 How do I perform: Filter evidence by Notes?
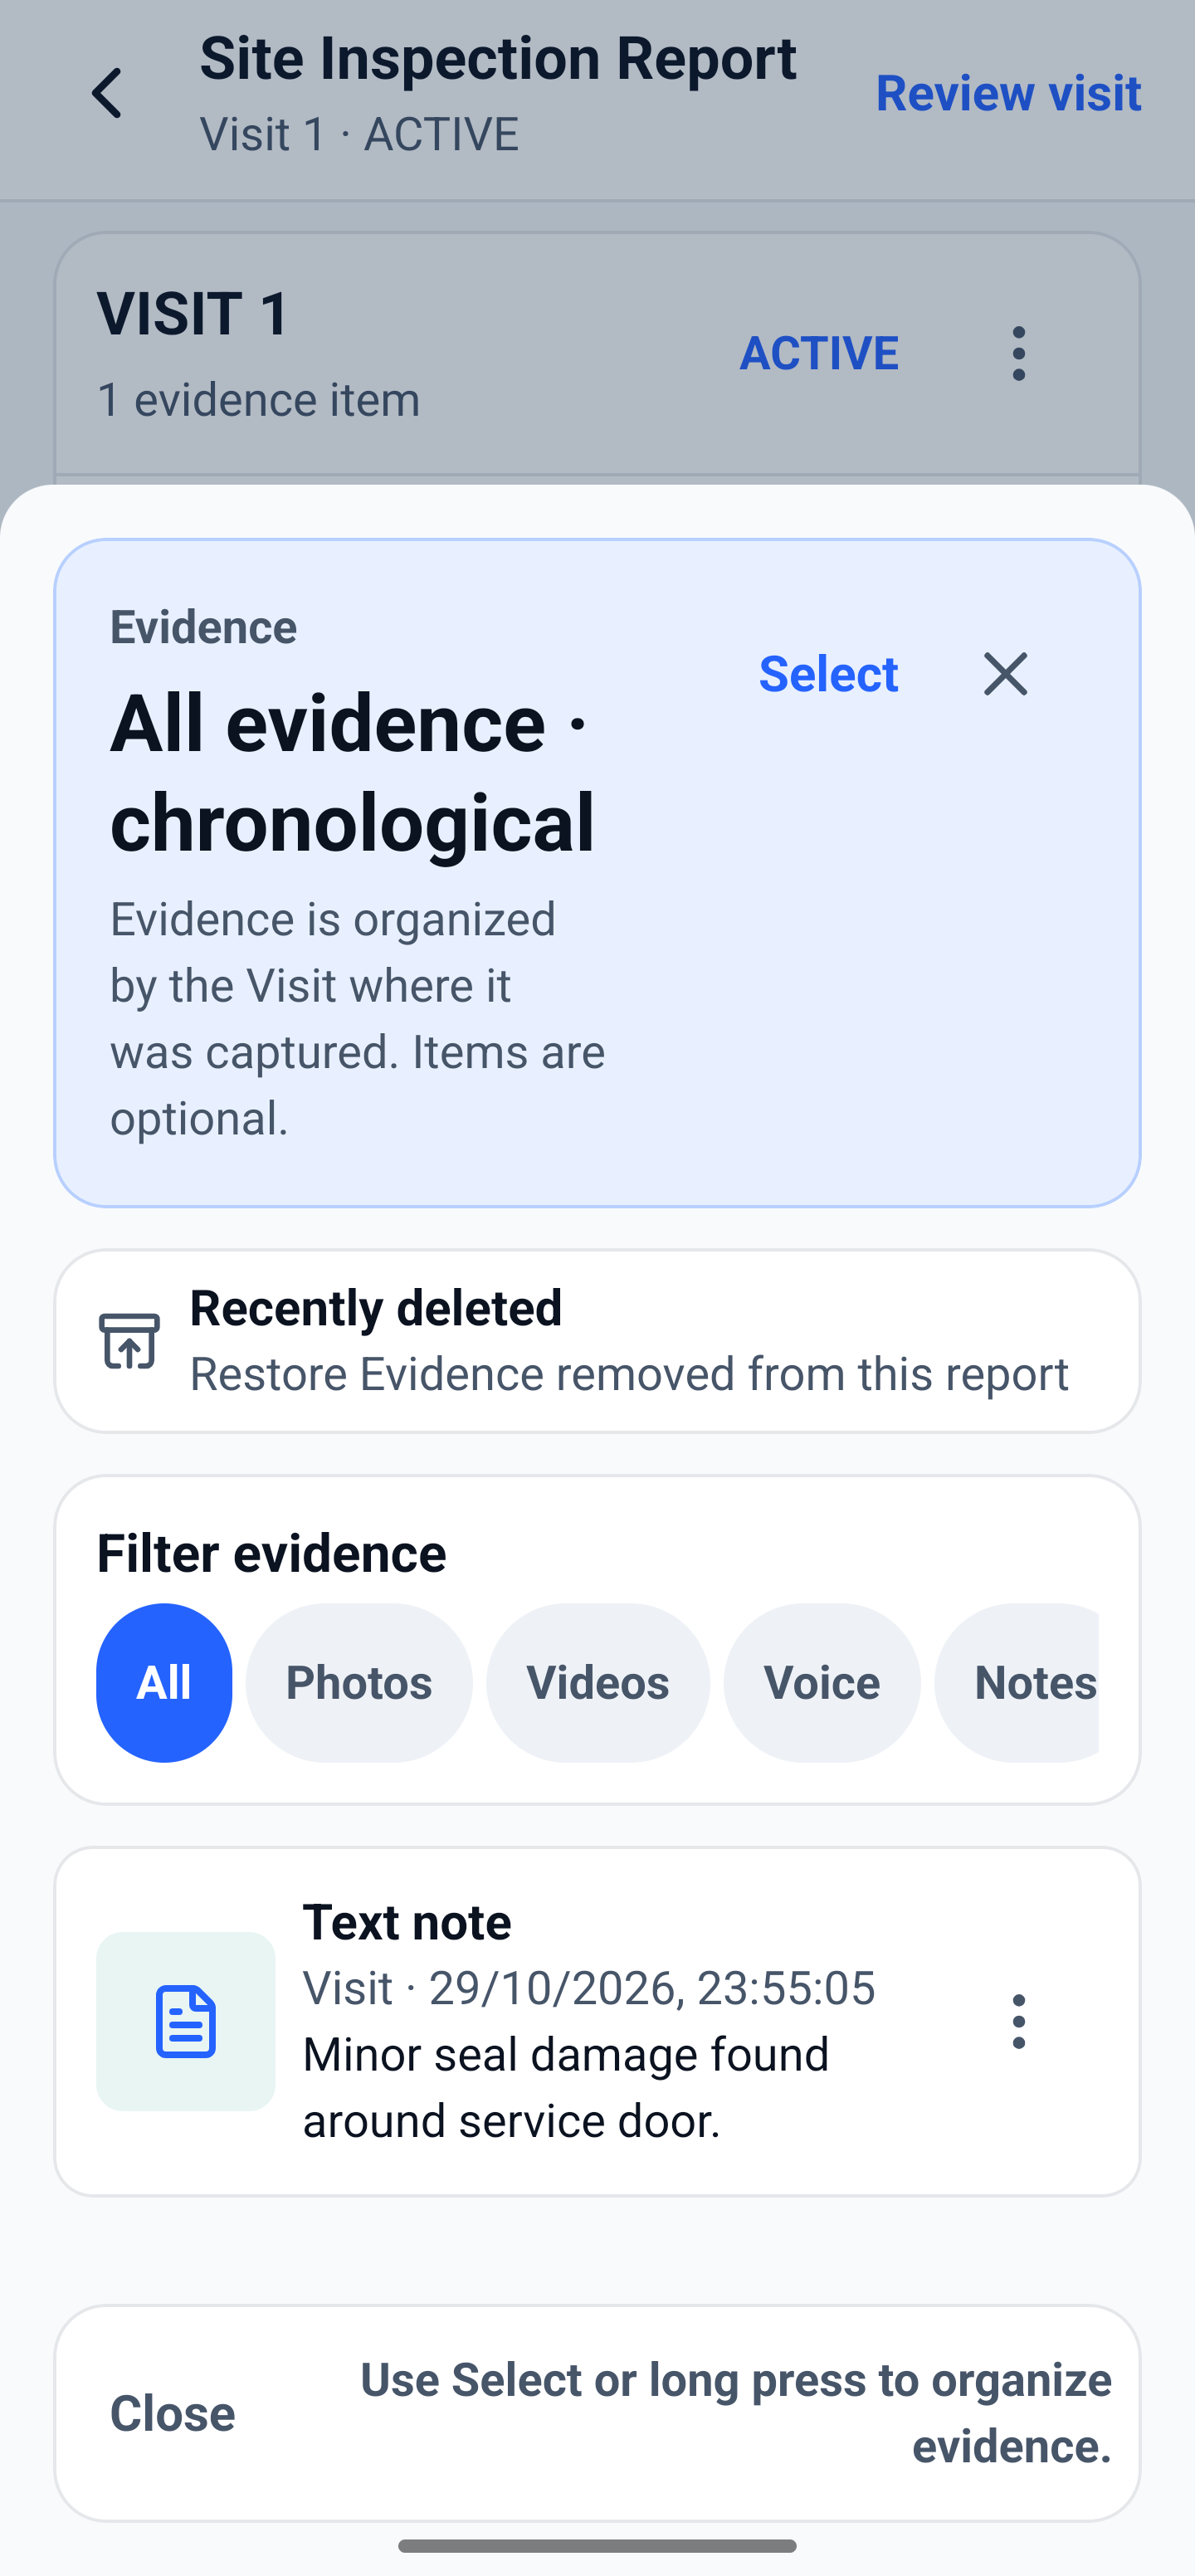[1018, 1682]
